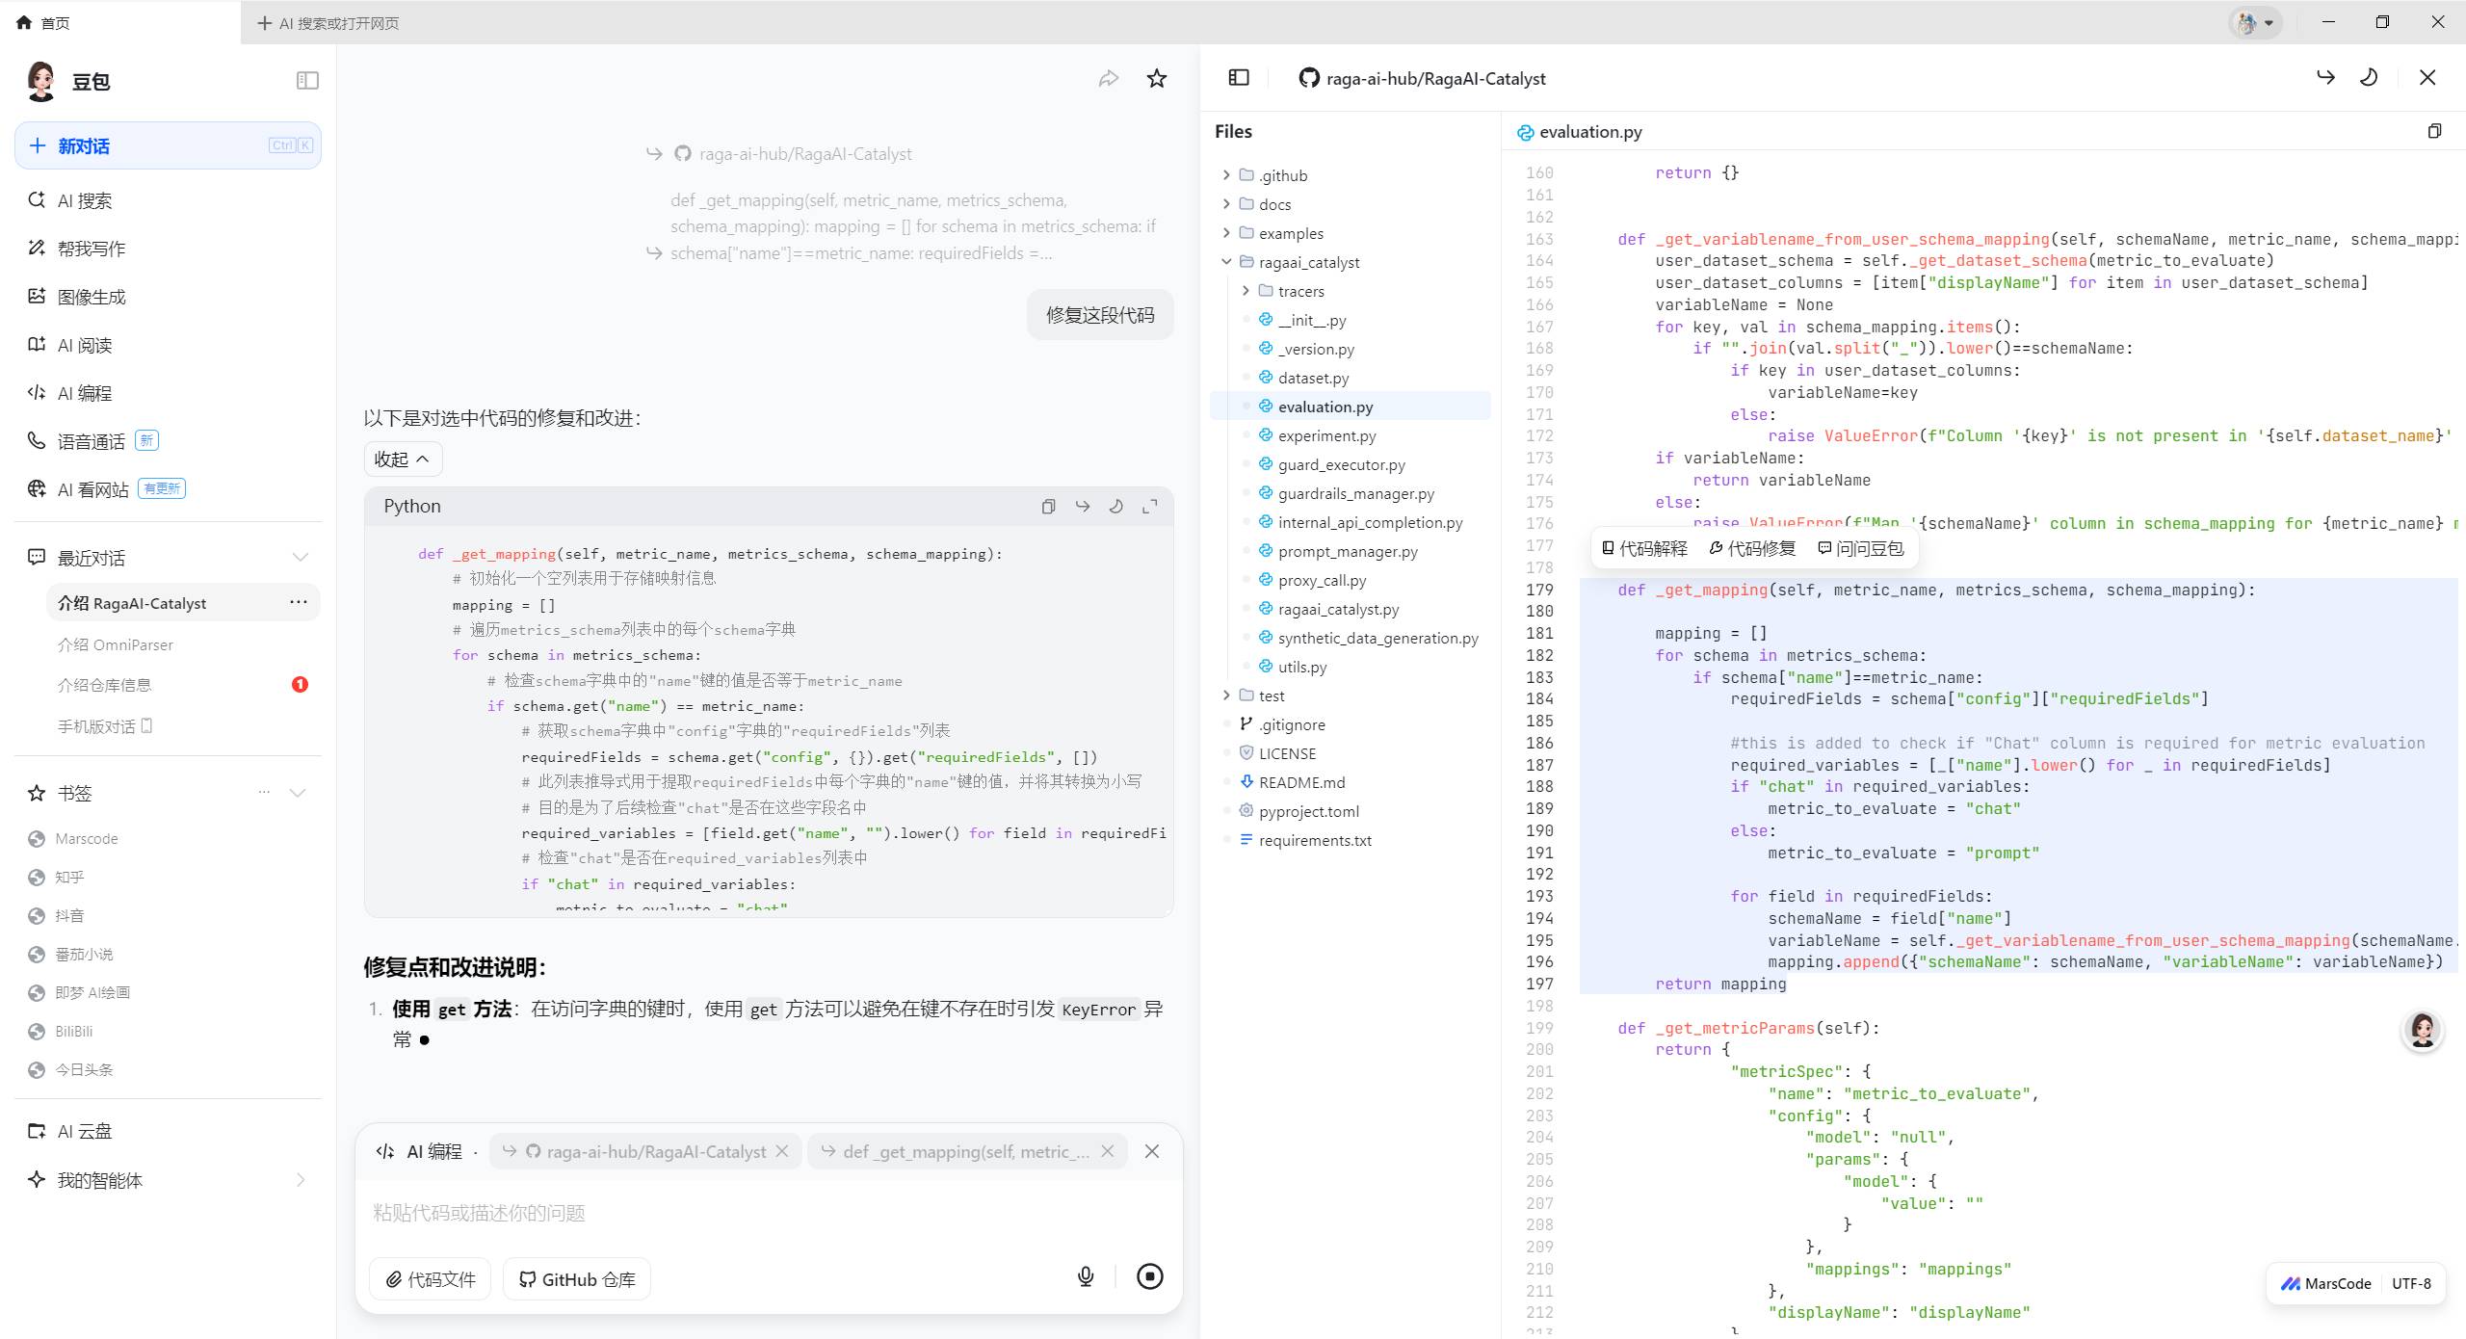Stop the response generation
Image resolution: width=2466 pixels, height=1339 pixels.
1150,1276
